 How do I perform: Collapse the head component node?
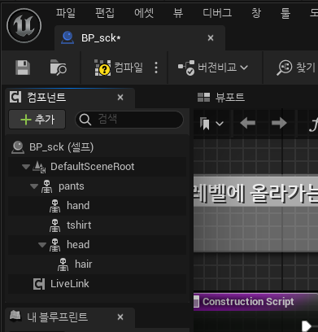pyautogui.click(x=42, y=245)
